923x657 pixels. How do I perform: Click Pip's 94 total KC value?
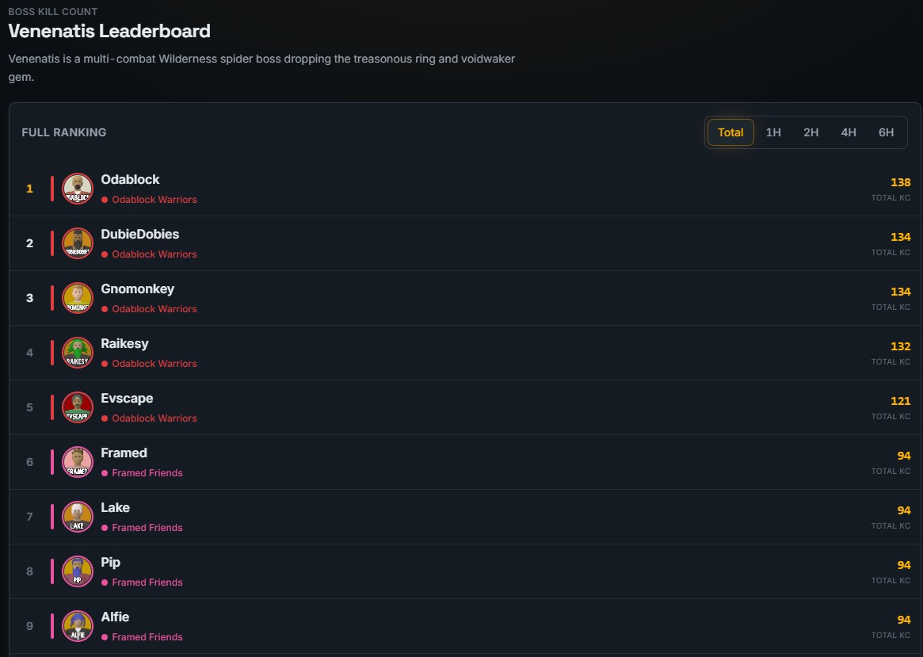point(904,566)
